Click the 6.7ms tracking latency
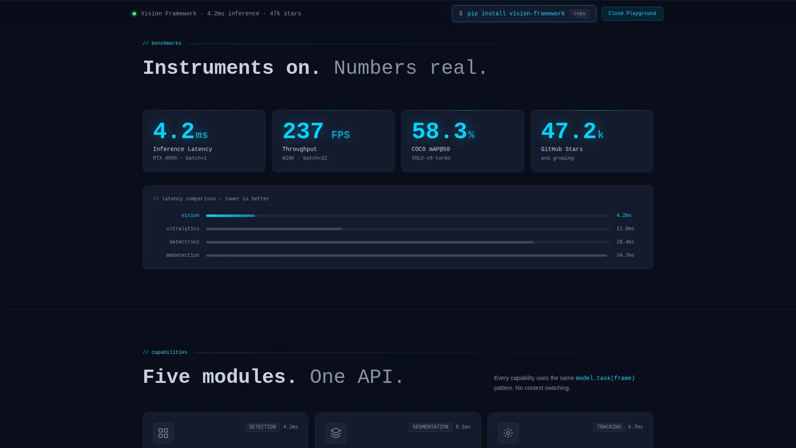 click(x=636, y=427)
